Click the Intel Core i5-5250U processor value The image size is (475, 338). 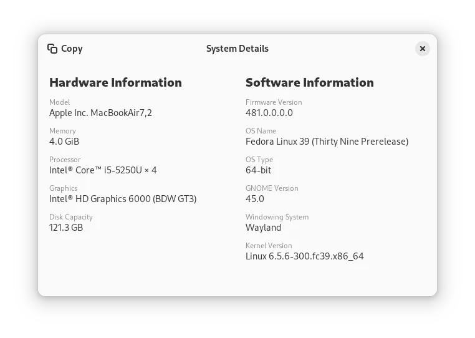tap(103, 170)
